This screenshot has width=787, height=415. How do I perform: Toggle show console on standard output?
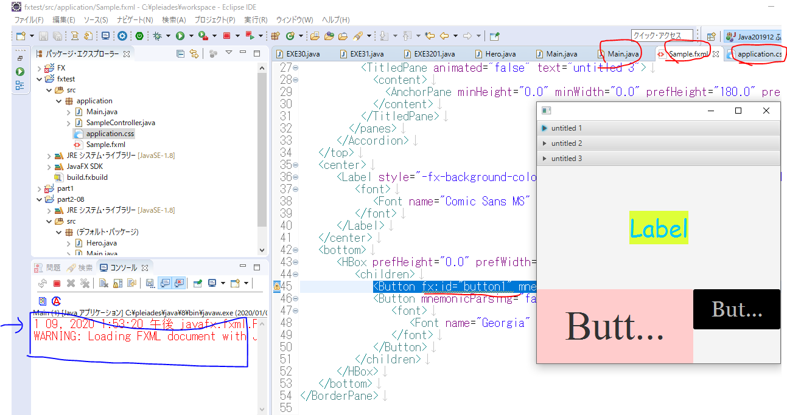point(165,283)
